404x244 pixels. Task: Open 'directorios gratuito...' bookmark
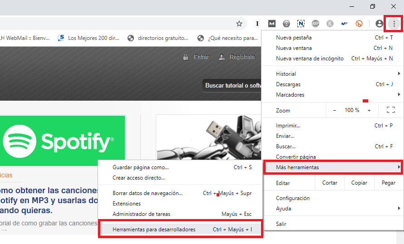click(x=158, y=38)
